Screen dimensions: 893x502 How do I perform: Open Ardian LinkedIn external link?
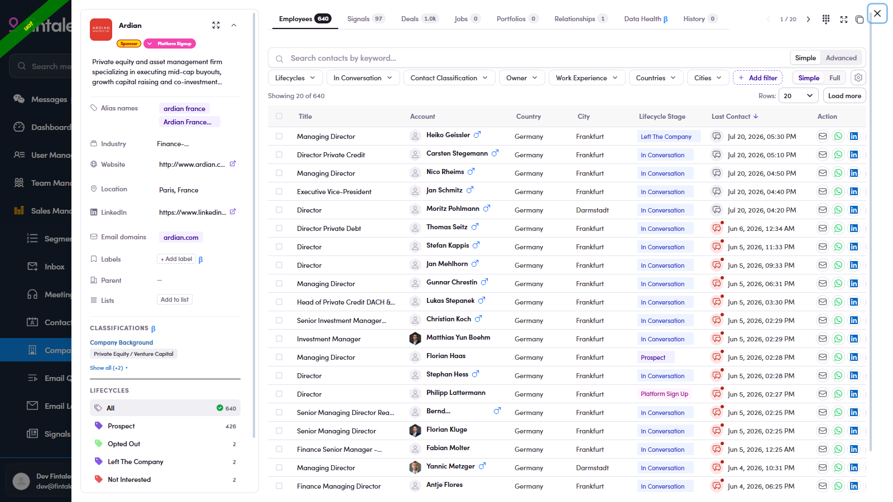point(233,212)
